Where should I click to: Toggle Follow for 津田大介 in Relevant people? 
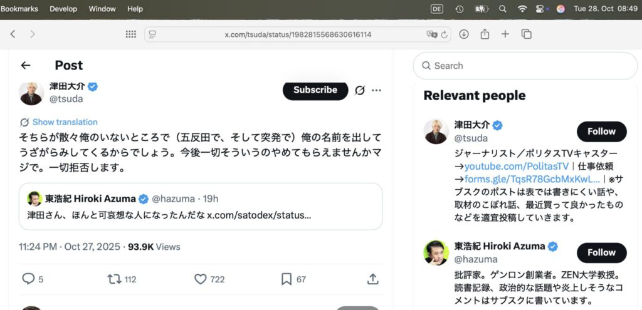click(x=601, y=132)
